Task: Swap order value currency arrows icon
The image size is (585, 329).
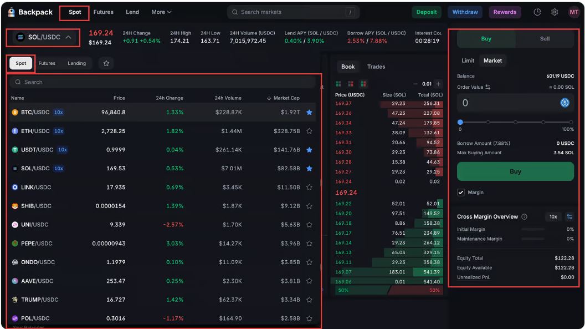Action: click(x=488, y=87)
